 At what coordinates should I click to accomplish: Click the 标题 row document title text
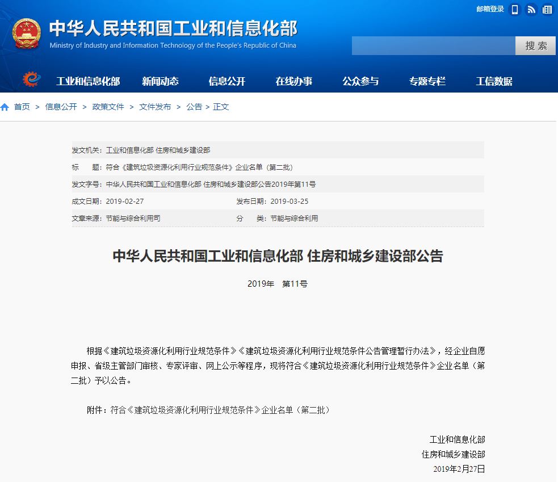(199, 167)
